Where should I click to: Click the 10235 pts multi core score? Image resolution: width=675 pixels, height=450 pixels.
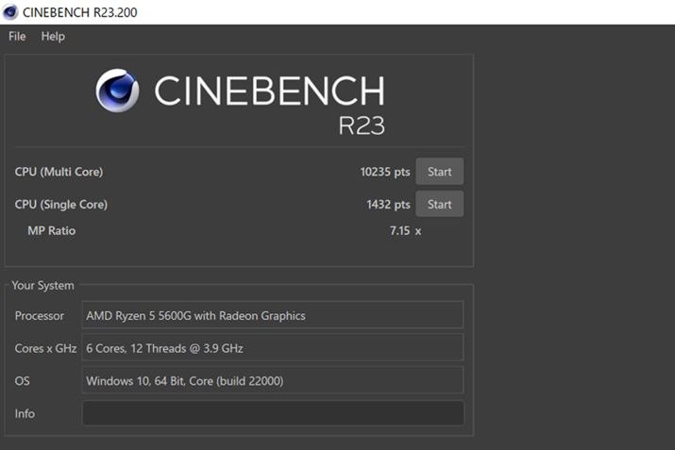[x=385, y=172]
